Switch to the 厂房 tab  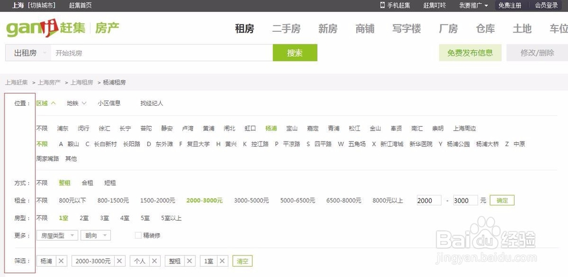pyautogui.click(x=449, y=28)
